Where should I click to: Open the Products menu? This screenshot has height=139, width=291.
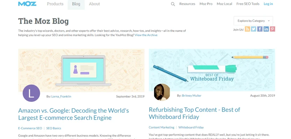coord(55,4)
